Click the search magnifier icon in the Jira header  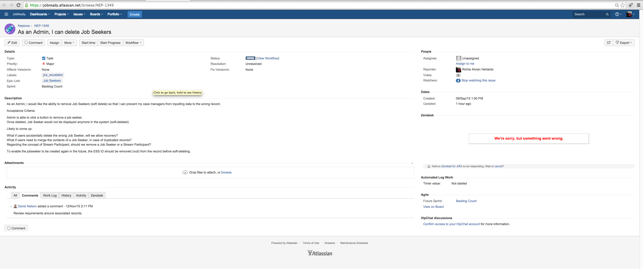click(x=607, y=14)
